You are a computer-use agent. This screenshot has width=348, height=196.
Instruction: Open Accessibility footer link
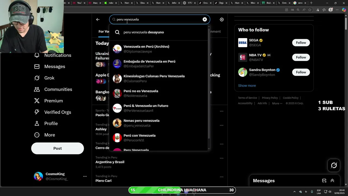coord(245,103)
